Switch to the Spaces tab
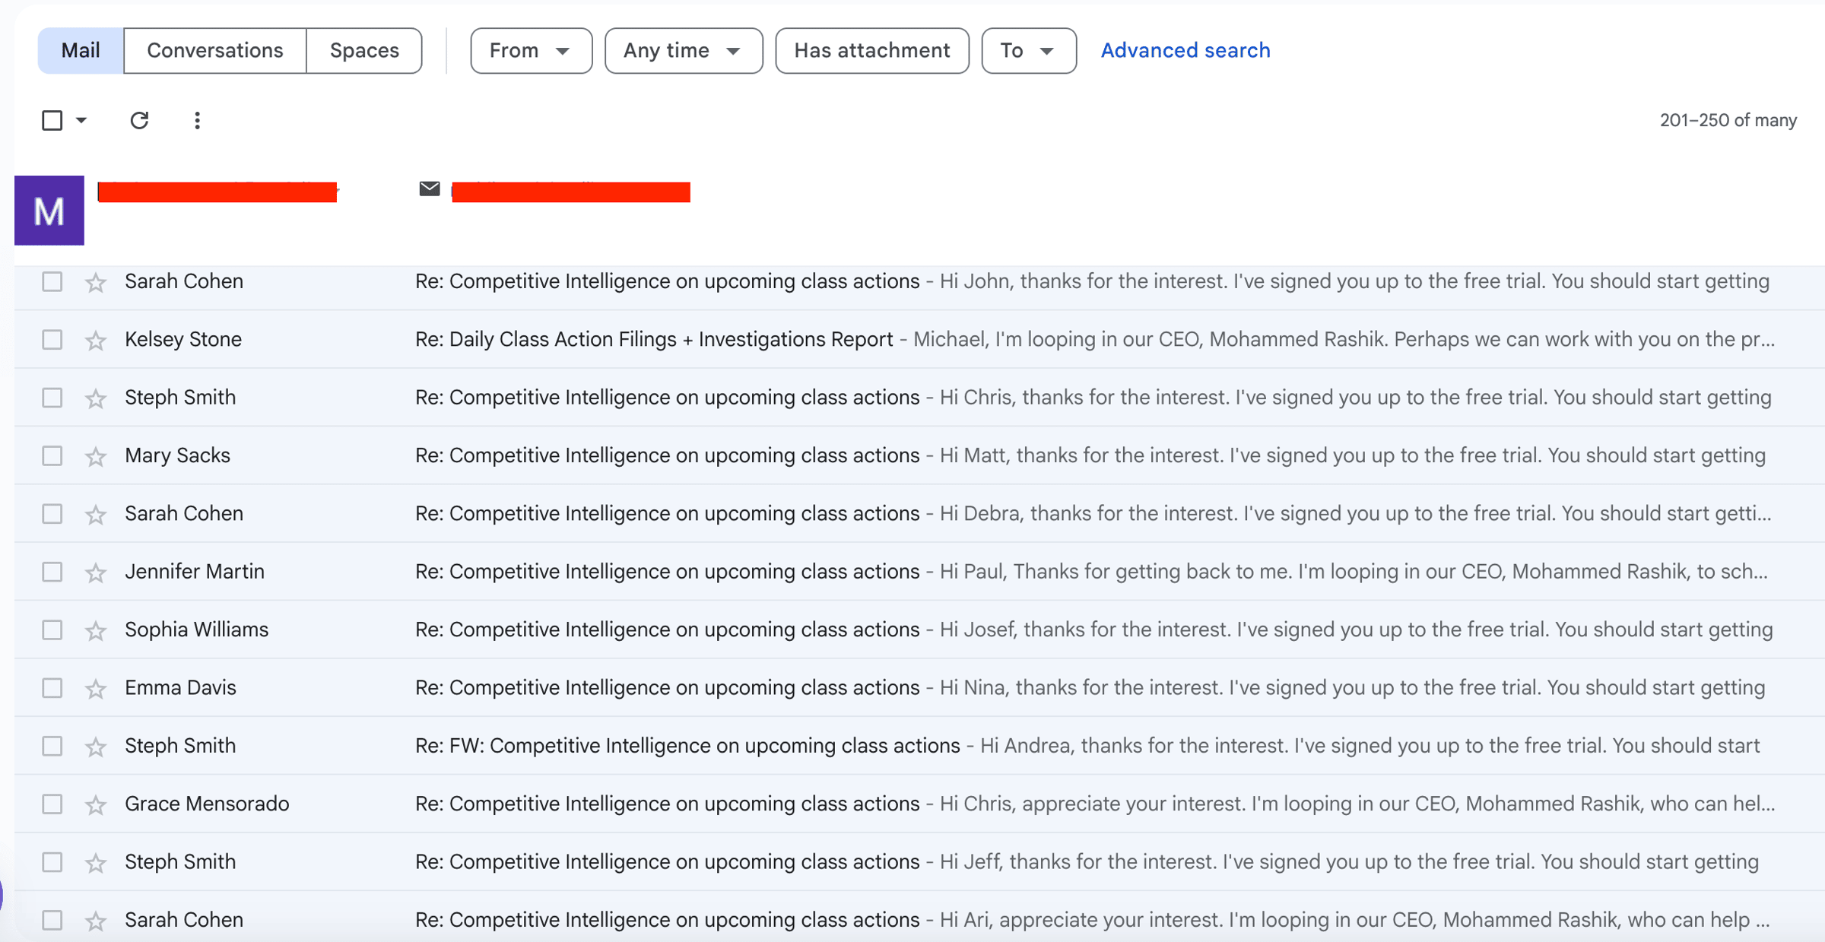The width and height of the screenshot is (1825, 942). tap(364, 50)
